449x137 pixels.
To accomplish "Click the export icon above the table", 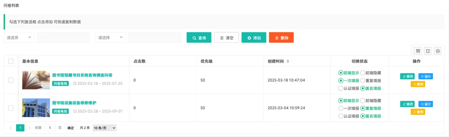I will click(428, 51).
